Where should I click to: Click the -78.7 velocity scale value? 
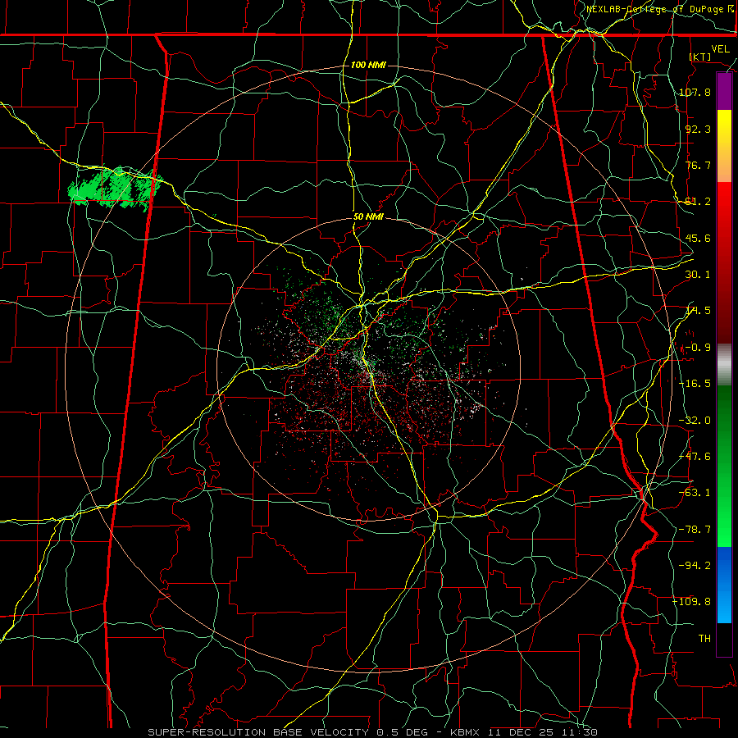pyautogui.click(x=695, y=530)
